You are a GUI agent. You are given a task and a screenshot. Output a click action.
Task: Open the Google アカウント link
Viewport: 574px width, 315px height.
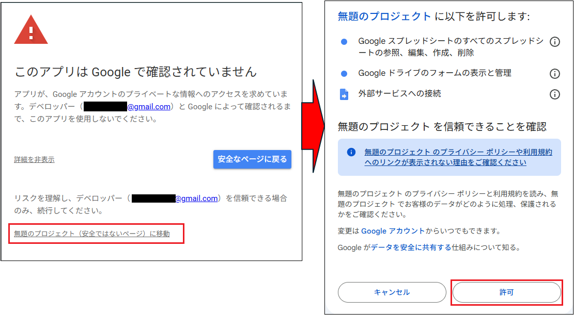[x=393, y=231]
